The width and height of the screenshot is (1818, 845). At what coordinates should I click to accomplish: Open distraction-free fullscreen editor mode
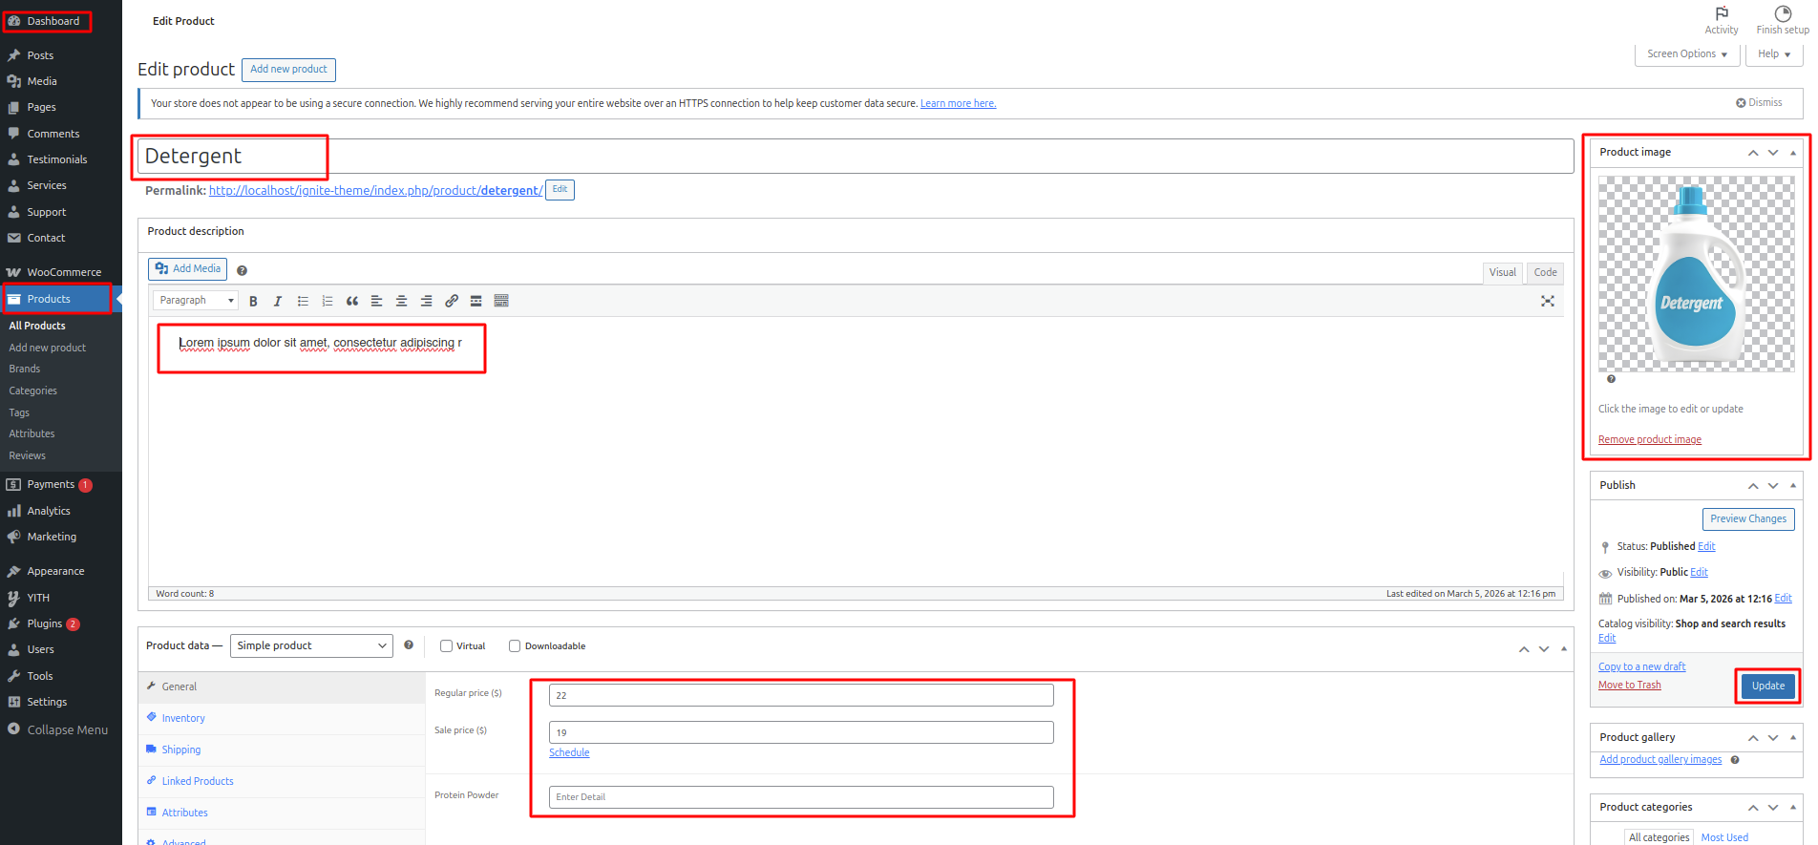point(1548,301)
